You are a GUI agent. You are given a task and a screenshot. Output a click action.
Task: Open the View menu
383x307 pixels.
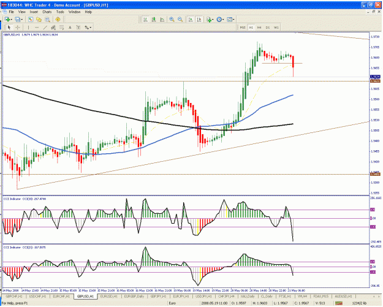coord(21,12)
